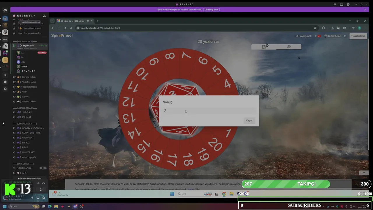This screenshot has height=210, width=373.
Task: Open the browser menu three dots
Action: 365,28
